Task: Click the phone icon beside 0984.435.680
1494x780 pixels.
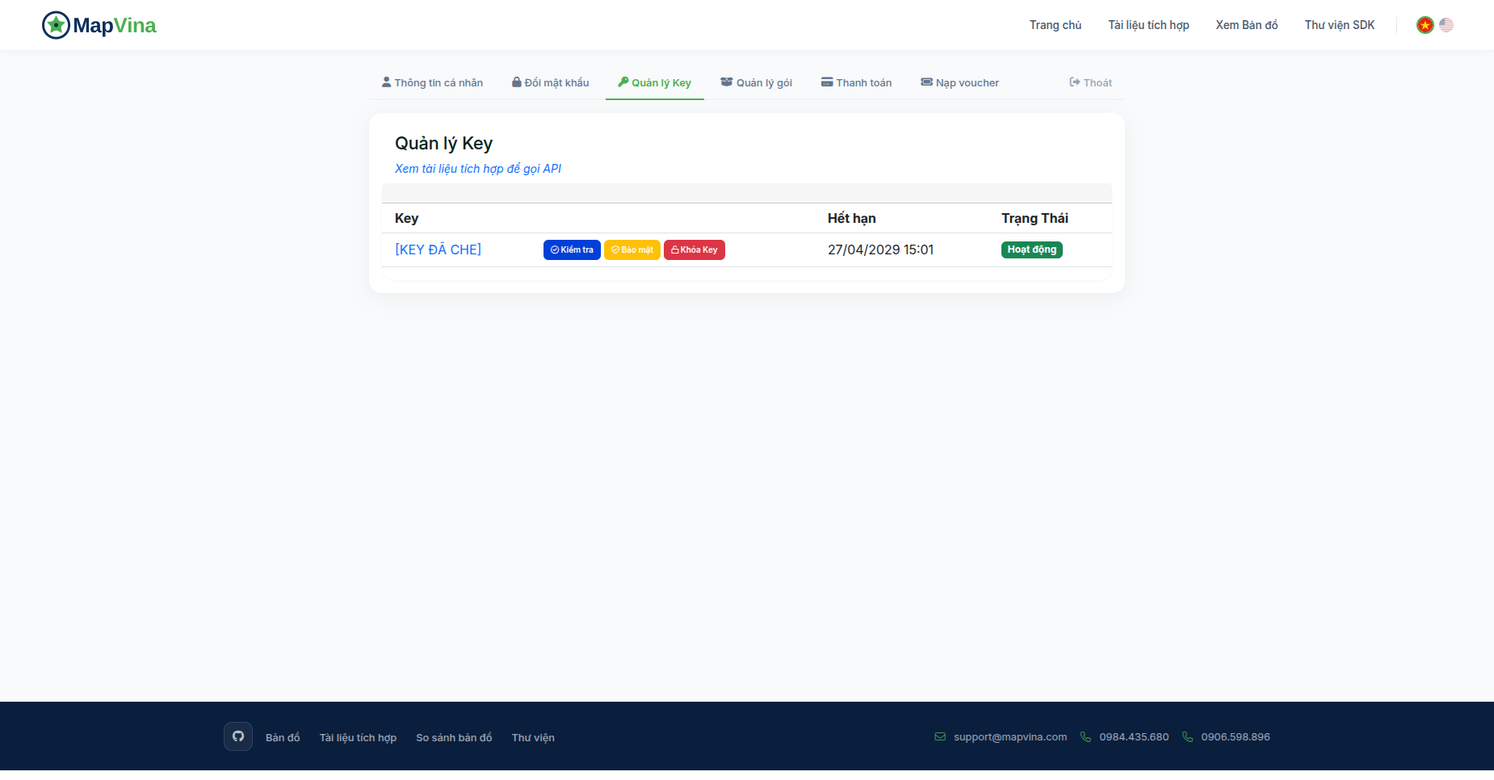Action: pos(1085,736)
